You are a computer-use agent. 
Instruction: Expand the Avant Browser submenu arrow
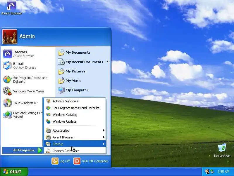tap(104, 137)
